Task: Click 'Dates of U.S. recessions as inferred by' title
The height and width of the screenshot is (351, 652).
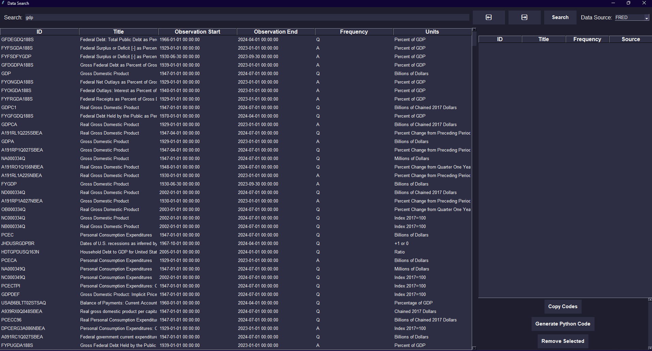Action: click(x=118, y=244)
